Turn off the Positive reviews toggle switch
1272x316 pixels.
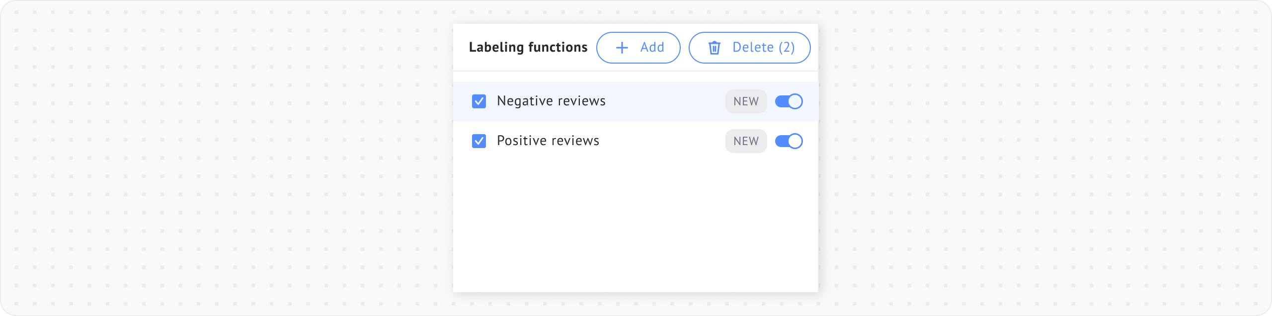[789, 141]
